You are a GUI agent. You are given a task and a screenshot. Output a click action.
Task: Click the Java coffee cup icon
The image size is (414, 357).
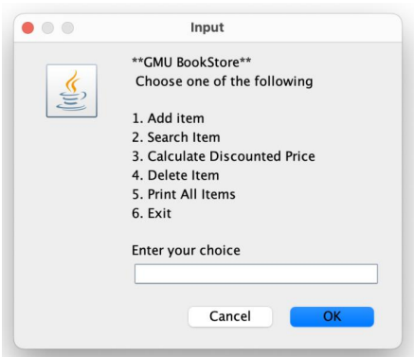pyautogui.click(x=72, y=91)
